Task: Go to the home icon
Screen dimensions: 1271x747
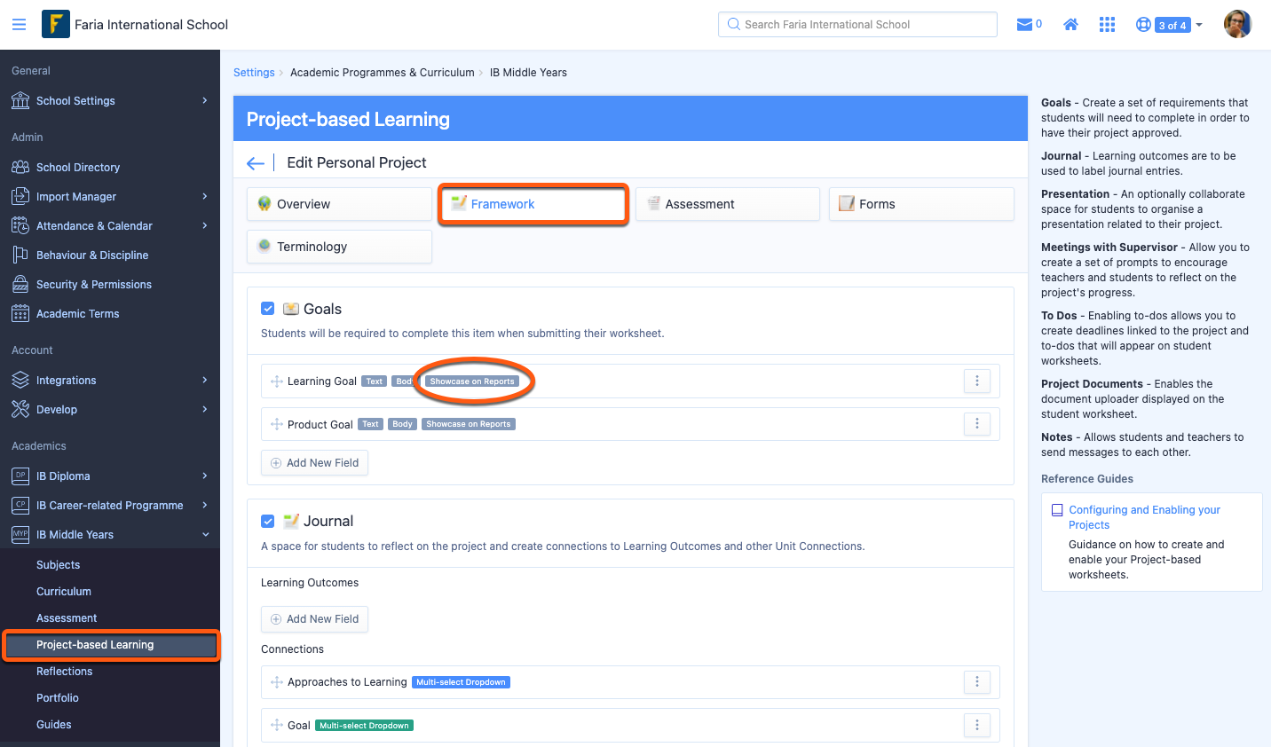Action: coord(1071,25)
